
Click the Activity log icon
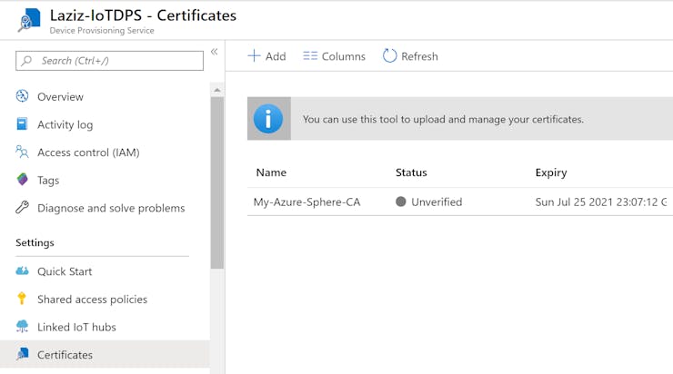23,124
